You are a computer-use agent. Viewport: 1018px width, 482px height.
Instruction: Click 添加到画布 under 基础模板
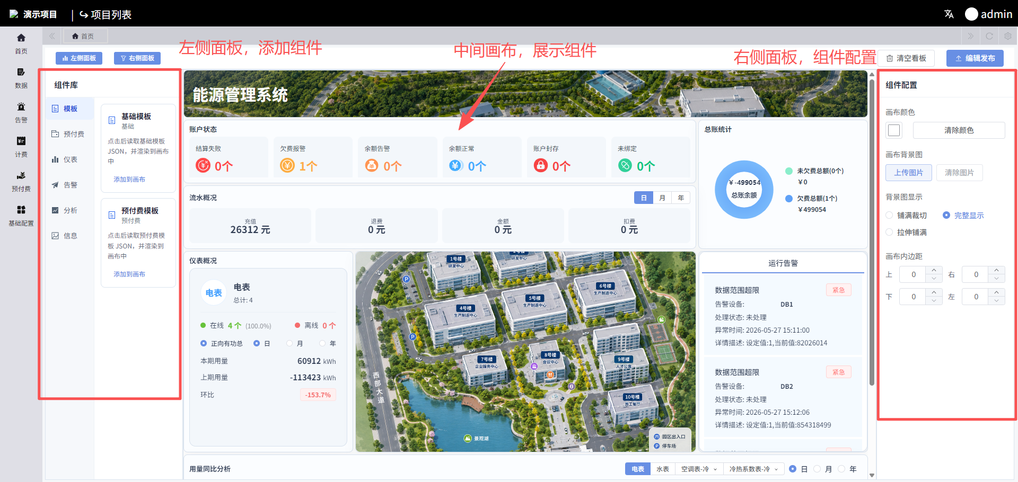click(x=129, y=180)
